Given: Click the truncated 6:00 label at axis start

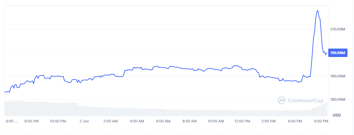Looking at the screenshot, I should click(12, 121).
